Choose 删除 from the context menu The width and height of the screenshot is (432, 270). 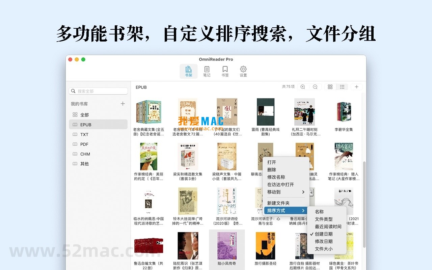tap(272, 170)
